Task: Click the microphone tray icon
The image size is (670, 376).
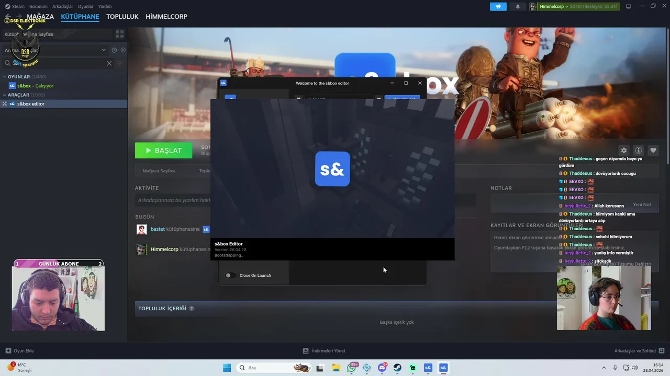Action: [x=615, y=368]
